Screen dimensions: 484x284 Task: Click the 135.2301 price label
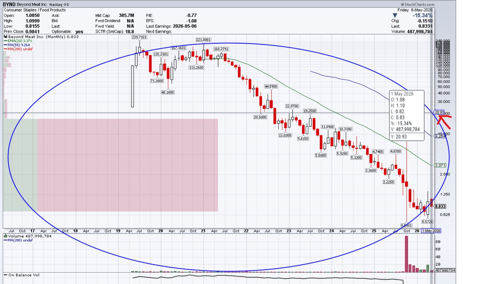161,54
